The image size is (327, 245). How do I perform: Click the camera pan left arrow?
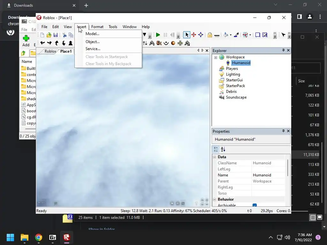pos(42,43)
